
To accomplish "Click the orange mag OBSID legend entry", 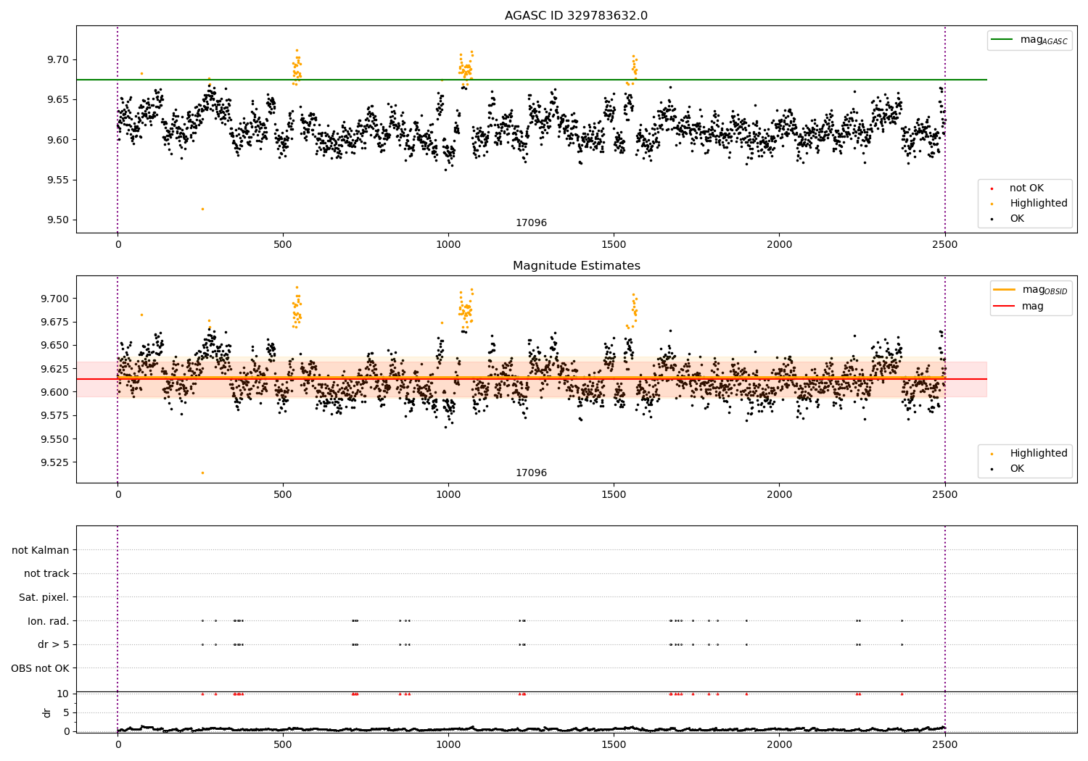I will [x=1030, y=290].
